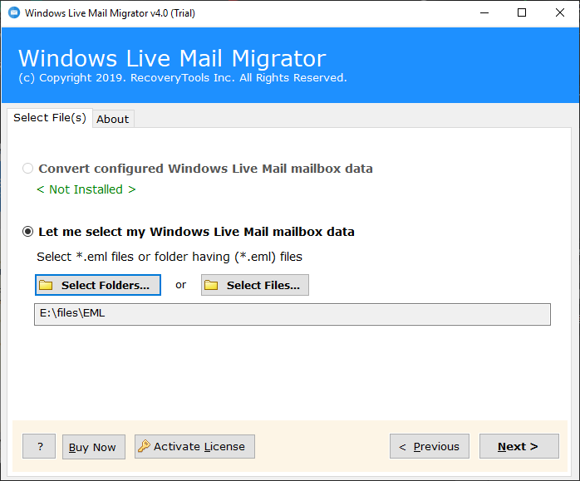Go back with the Previous button

point(430,446)
